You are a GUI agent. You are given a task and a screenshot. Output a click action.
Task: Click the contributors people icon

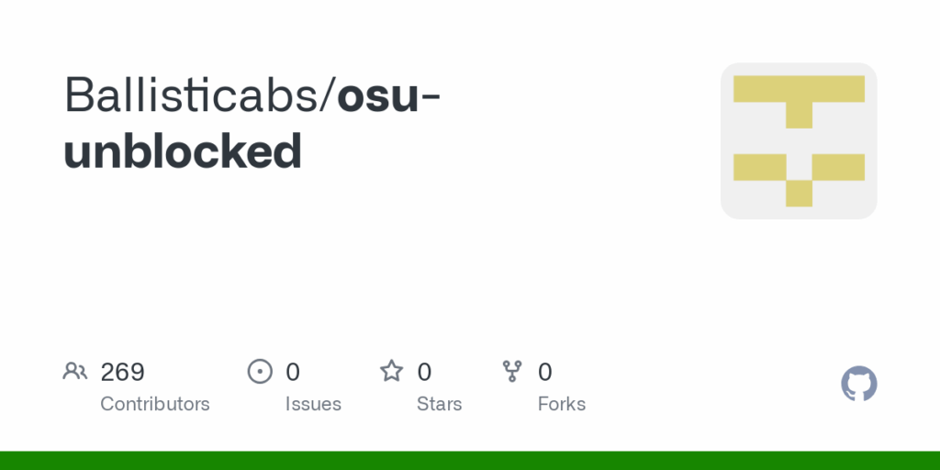tap(75, 371)
